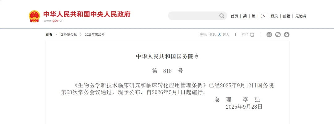Open the 邮箱 mailbox link
The image size is (334, 124).
coord(286,16)
